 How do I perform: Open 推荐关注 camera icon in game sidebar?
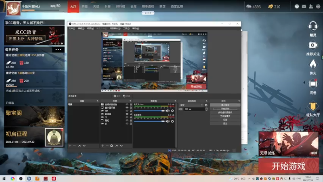[x=313, y=45]
